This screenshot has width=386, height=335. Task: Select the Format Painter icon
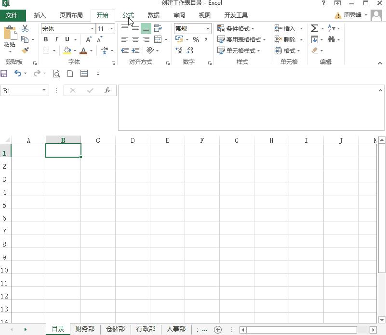click(26, 50)
